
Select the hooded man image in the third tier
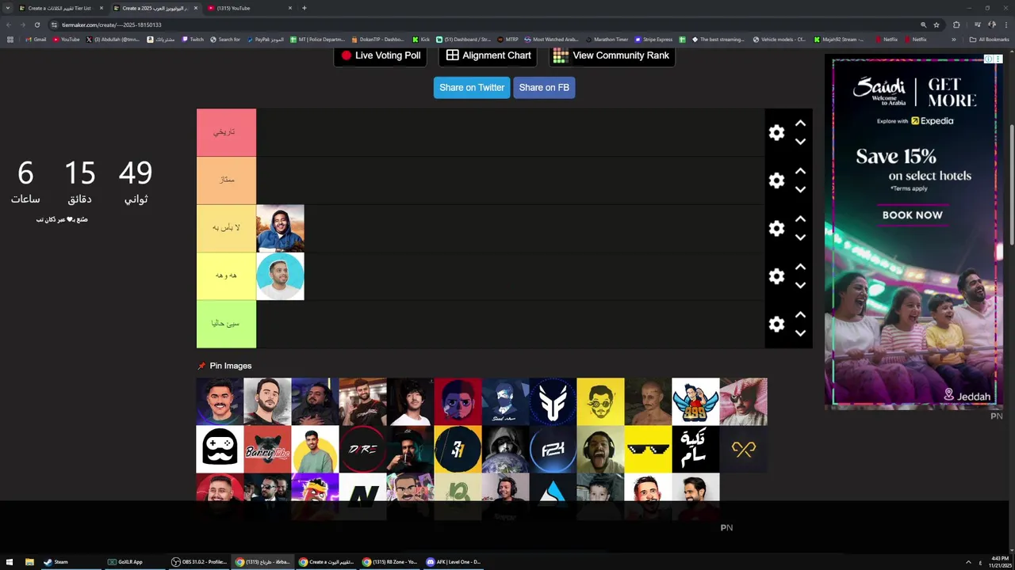(x=280, y=228)
